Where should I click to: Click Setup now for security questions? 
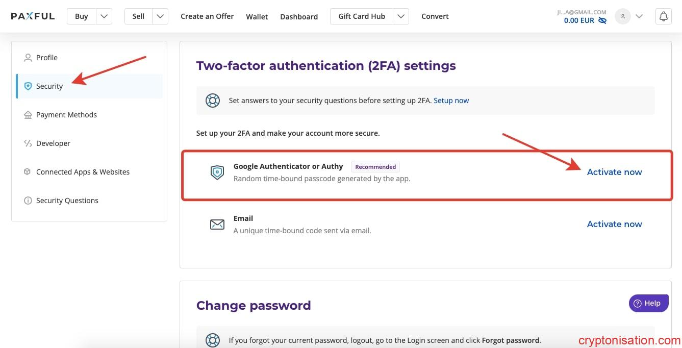(451, 101)
